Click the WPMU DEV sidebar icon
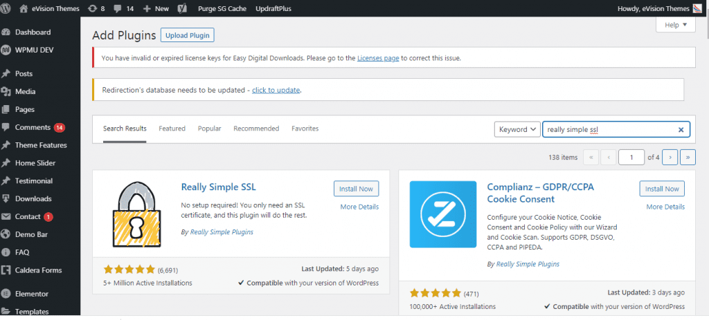The image size is (709, 320). pos(6,50)
